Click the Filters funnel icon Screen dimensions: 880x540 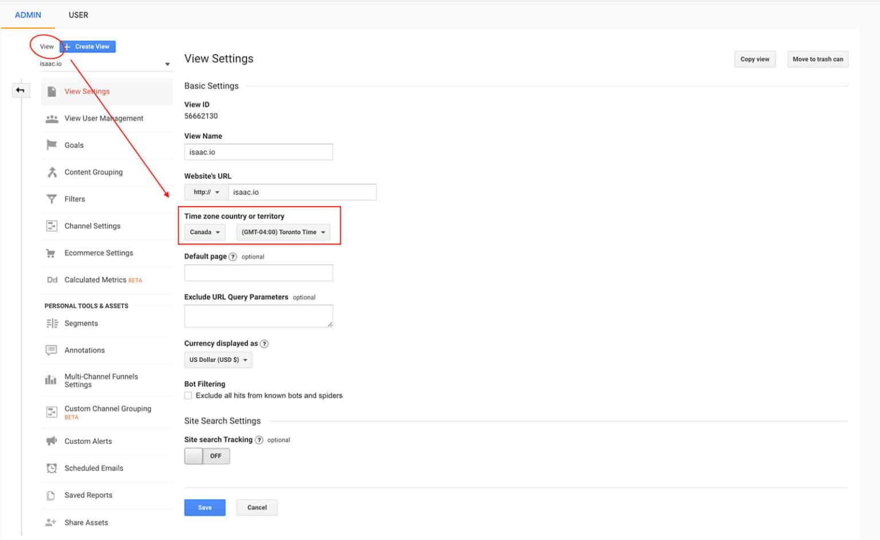point(52,199)
